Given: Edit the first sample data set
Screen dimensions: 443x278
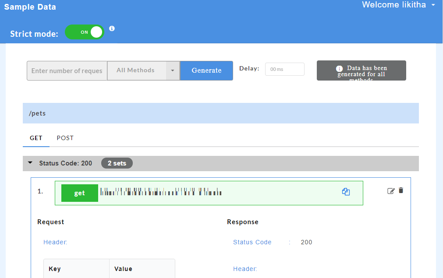Looking at the screenshot, I should [391, 190].
